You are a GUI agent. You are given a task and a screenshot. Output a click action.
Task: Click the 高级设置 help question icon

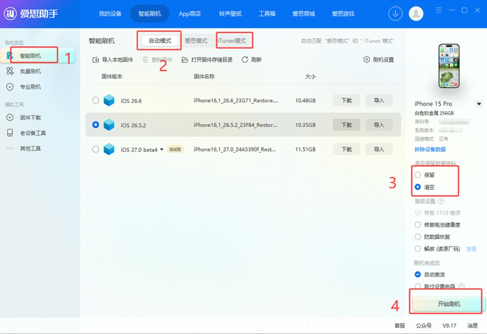441,201
